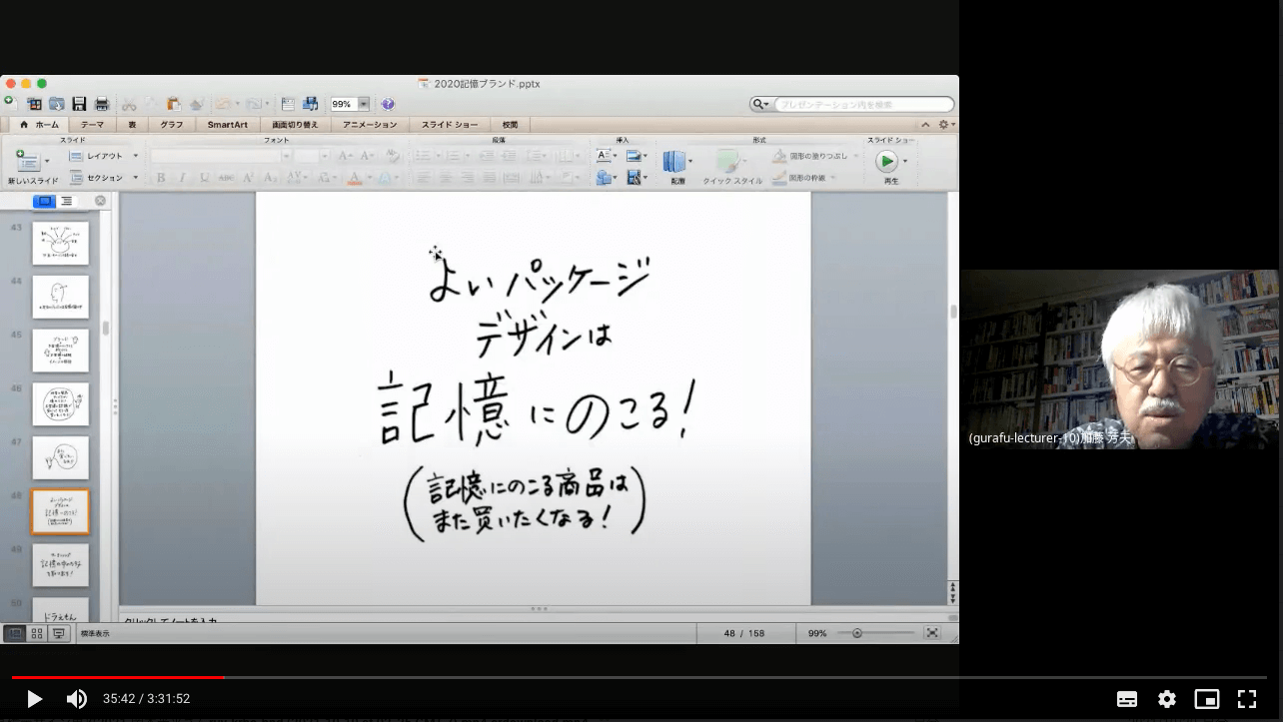This screenshot has height=722, width=1283.
Task: Expand the 99% zoom dropdown in toolbar
Action: pyautogui.click(x=364, y=104)
